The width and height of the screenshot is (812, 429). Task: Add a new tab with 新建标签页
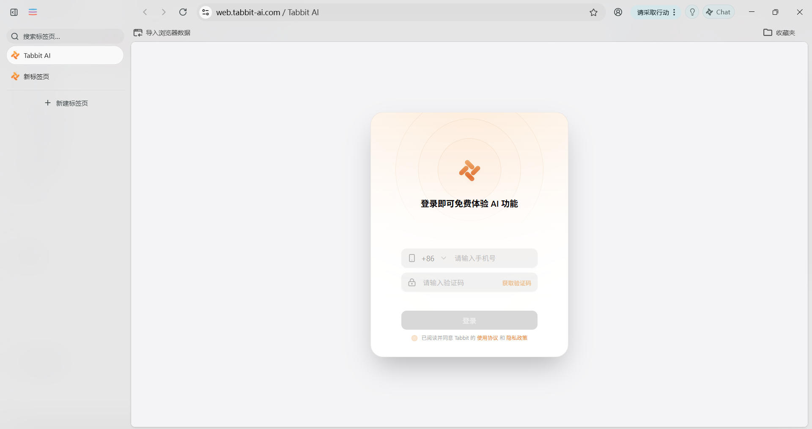[66, 103]
